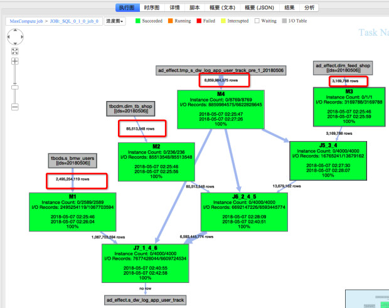Click the graph minimap thumbnail
389x308 pixels.
367,299
